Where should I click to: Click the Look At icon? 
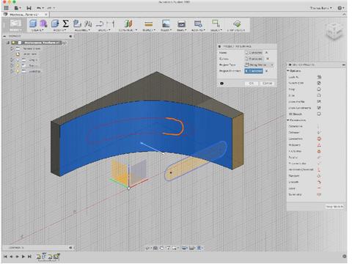pos(319,77)
